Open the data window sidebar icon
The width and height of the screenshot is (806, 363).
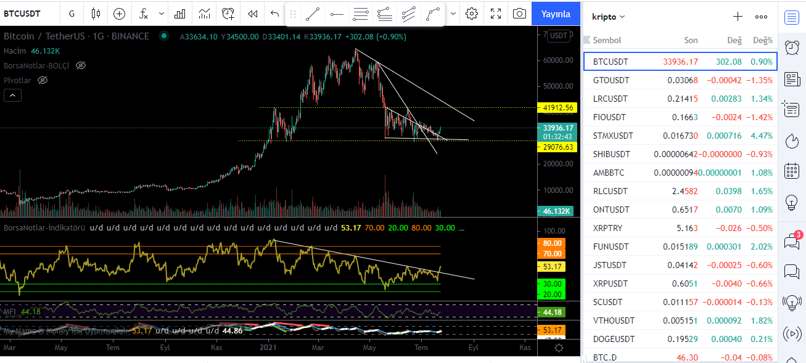[x=791, y=110]
